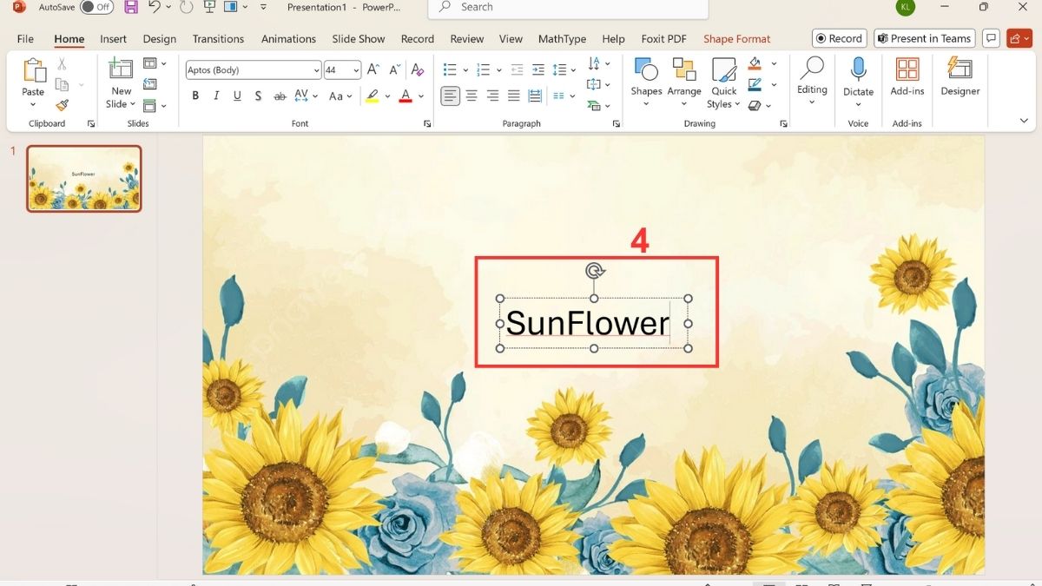Toggle Underline formatting
Viewport: 1042px width, 586px height.
237,96
